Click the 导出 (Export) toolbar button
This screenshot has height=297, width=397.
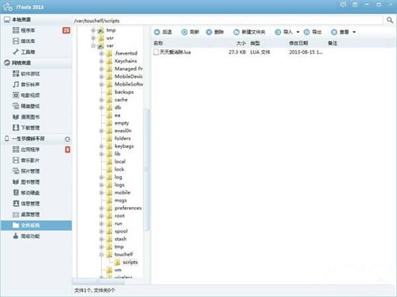[312, 32]
